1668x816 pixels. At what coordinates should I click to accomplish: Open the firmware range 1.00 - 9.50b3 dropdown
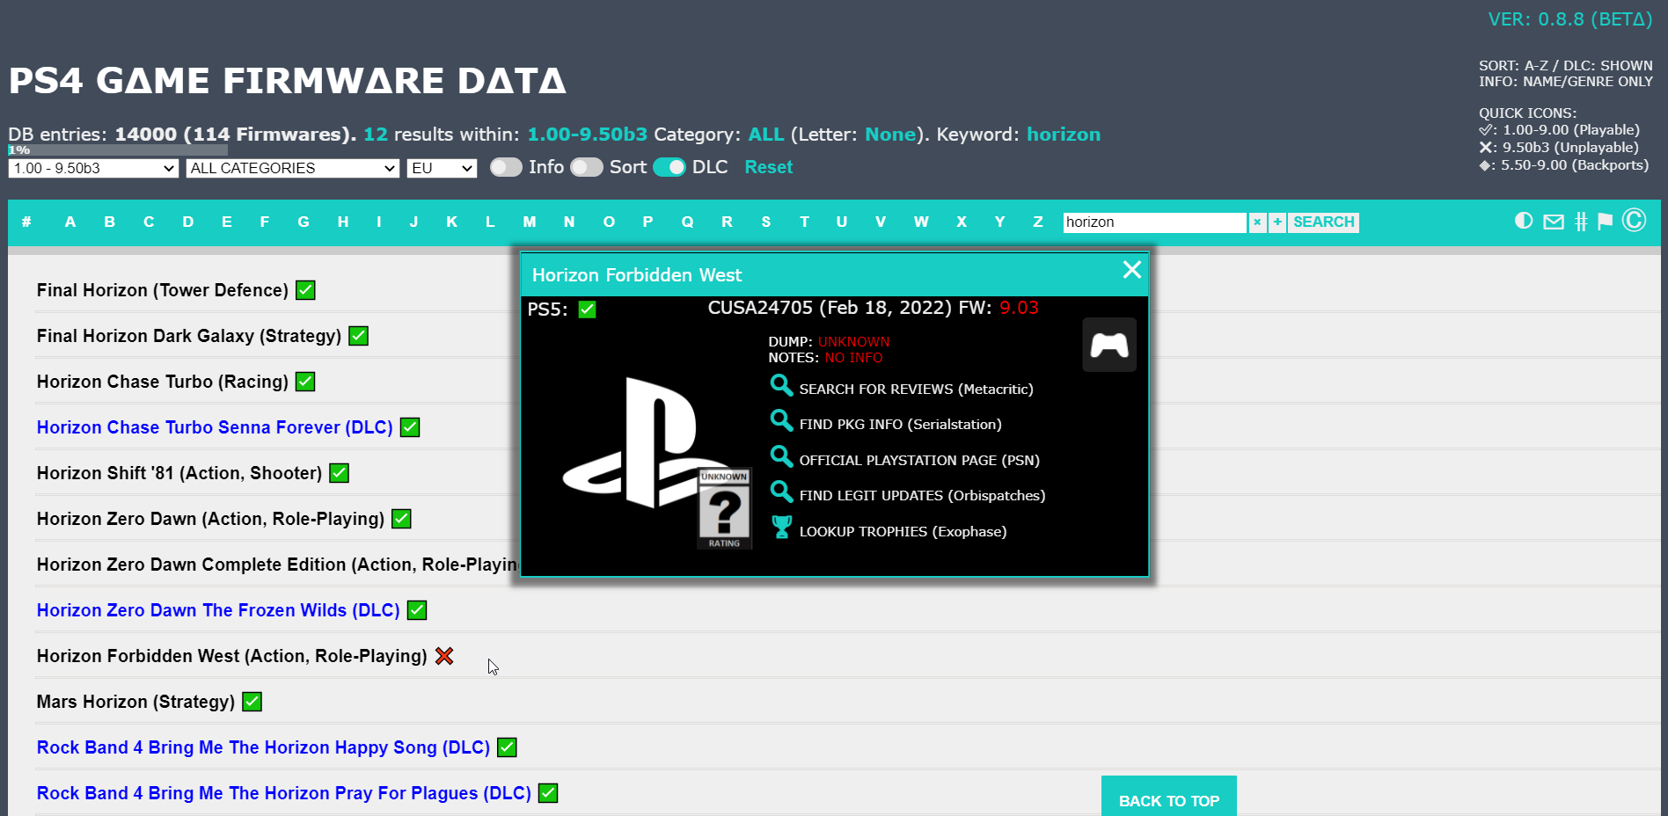93,168
